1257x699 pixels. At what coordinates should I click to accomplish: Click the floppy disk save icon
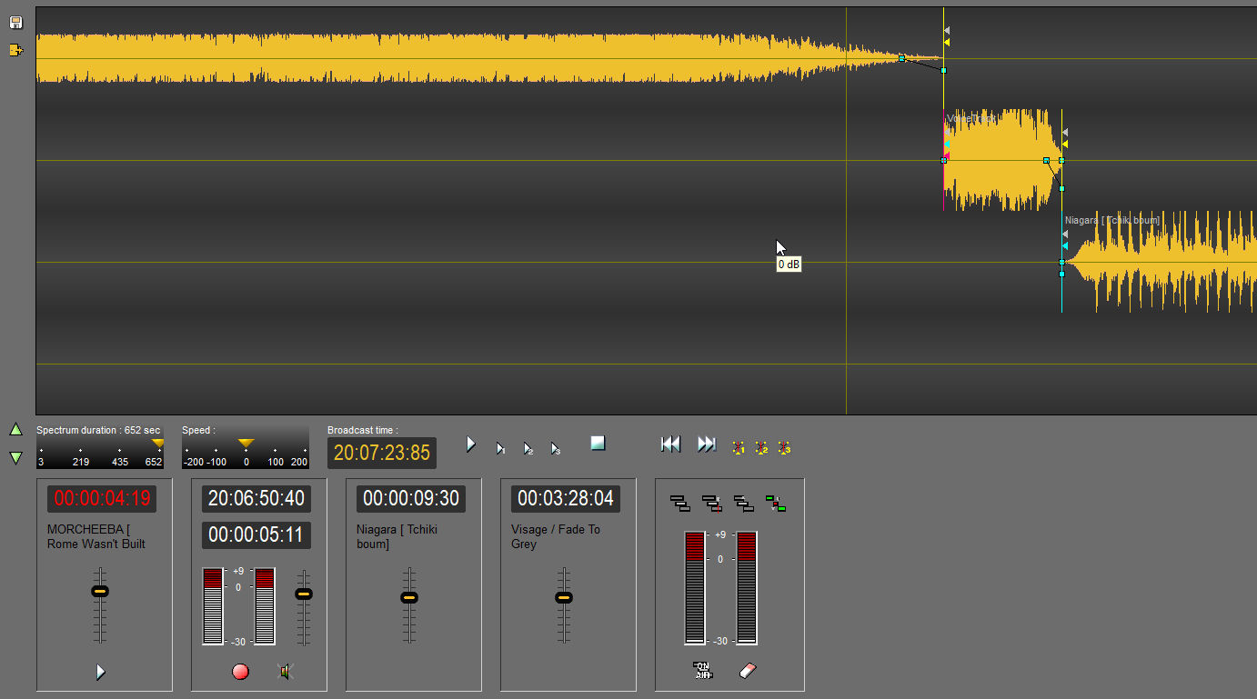(x=15, y=23)
